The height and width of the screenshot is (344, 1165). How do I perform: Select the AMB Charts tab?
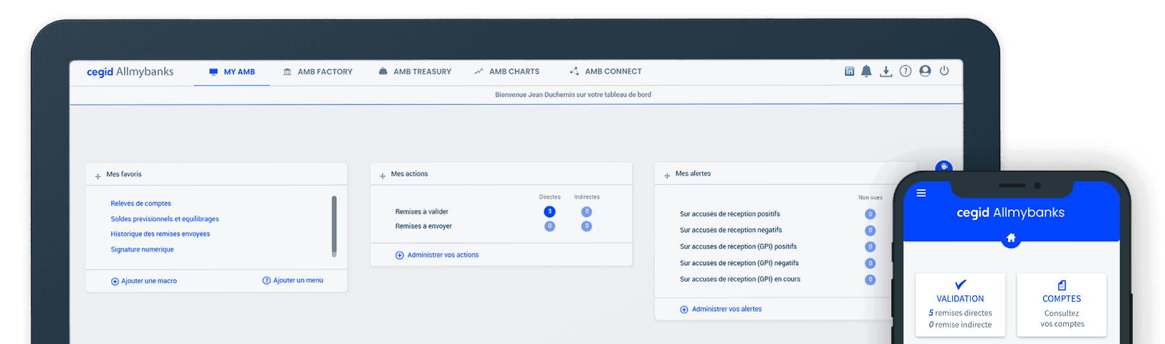[507, 72]
